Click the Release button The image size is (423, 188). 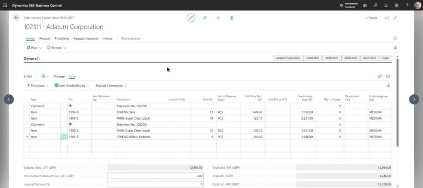54,48
